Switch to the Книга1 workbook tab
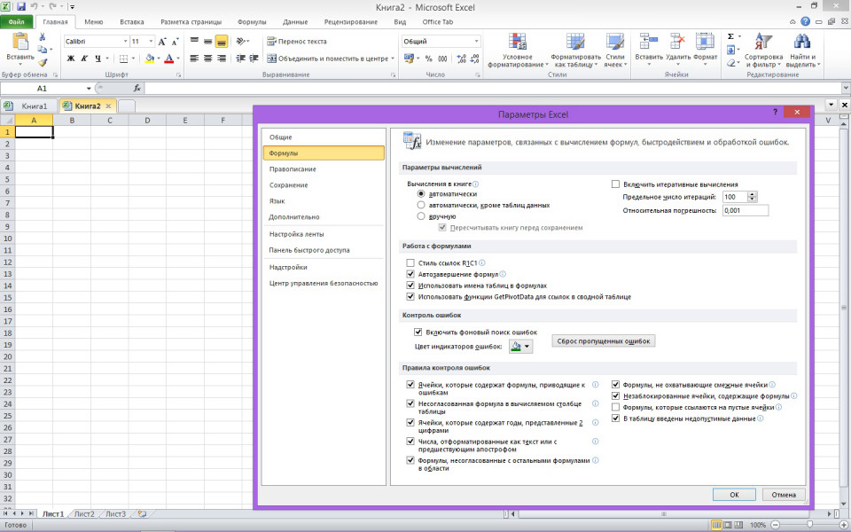The height and width of the screenshot is (532, 851). pyautogui.click(x=35, y=106)
